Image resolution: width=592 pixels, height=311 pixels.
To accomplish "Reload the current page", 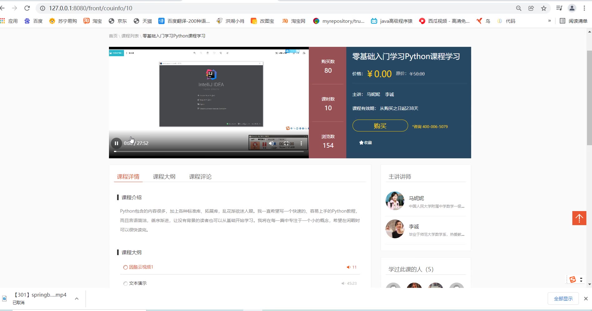I will click(27, 8).
